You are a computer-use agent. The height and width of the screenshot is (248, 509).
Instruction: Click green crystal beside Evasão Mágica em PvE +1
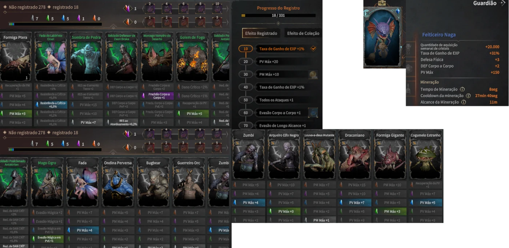point(33,239)
